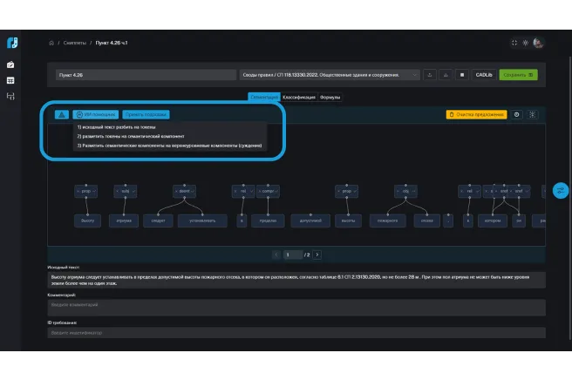
Task: Open the table view icon in the sidebar
Action: coord(10,80)
